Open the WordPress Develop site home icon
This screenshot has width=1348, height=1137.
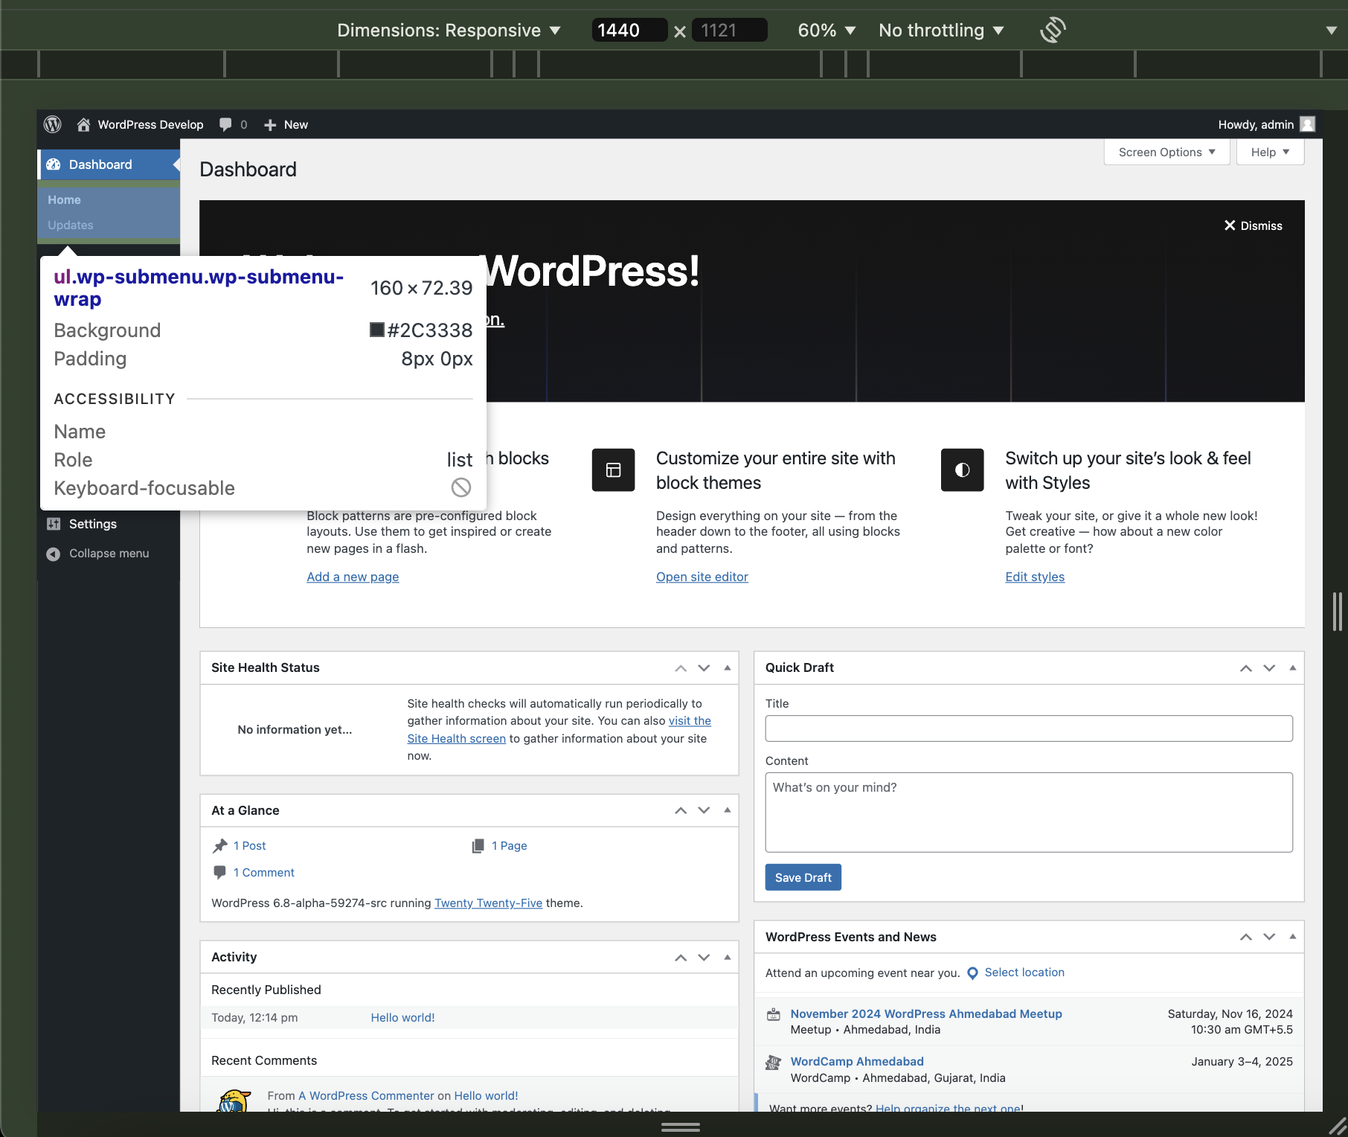[x=83, y=124]
